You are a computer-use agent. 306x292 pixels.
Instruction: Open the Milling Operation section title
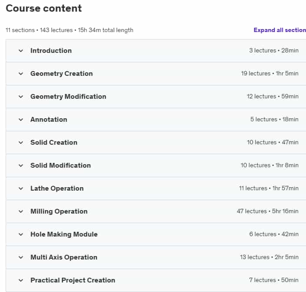[59, 211]
